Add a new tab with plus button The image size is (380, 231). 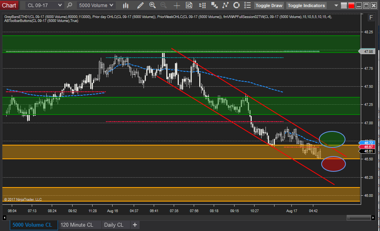[x=135, y=225]
